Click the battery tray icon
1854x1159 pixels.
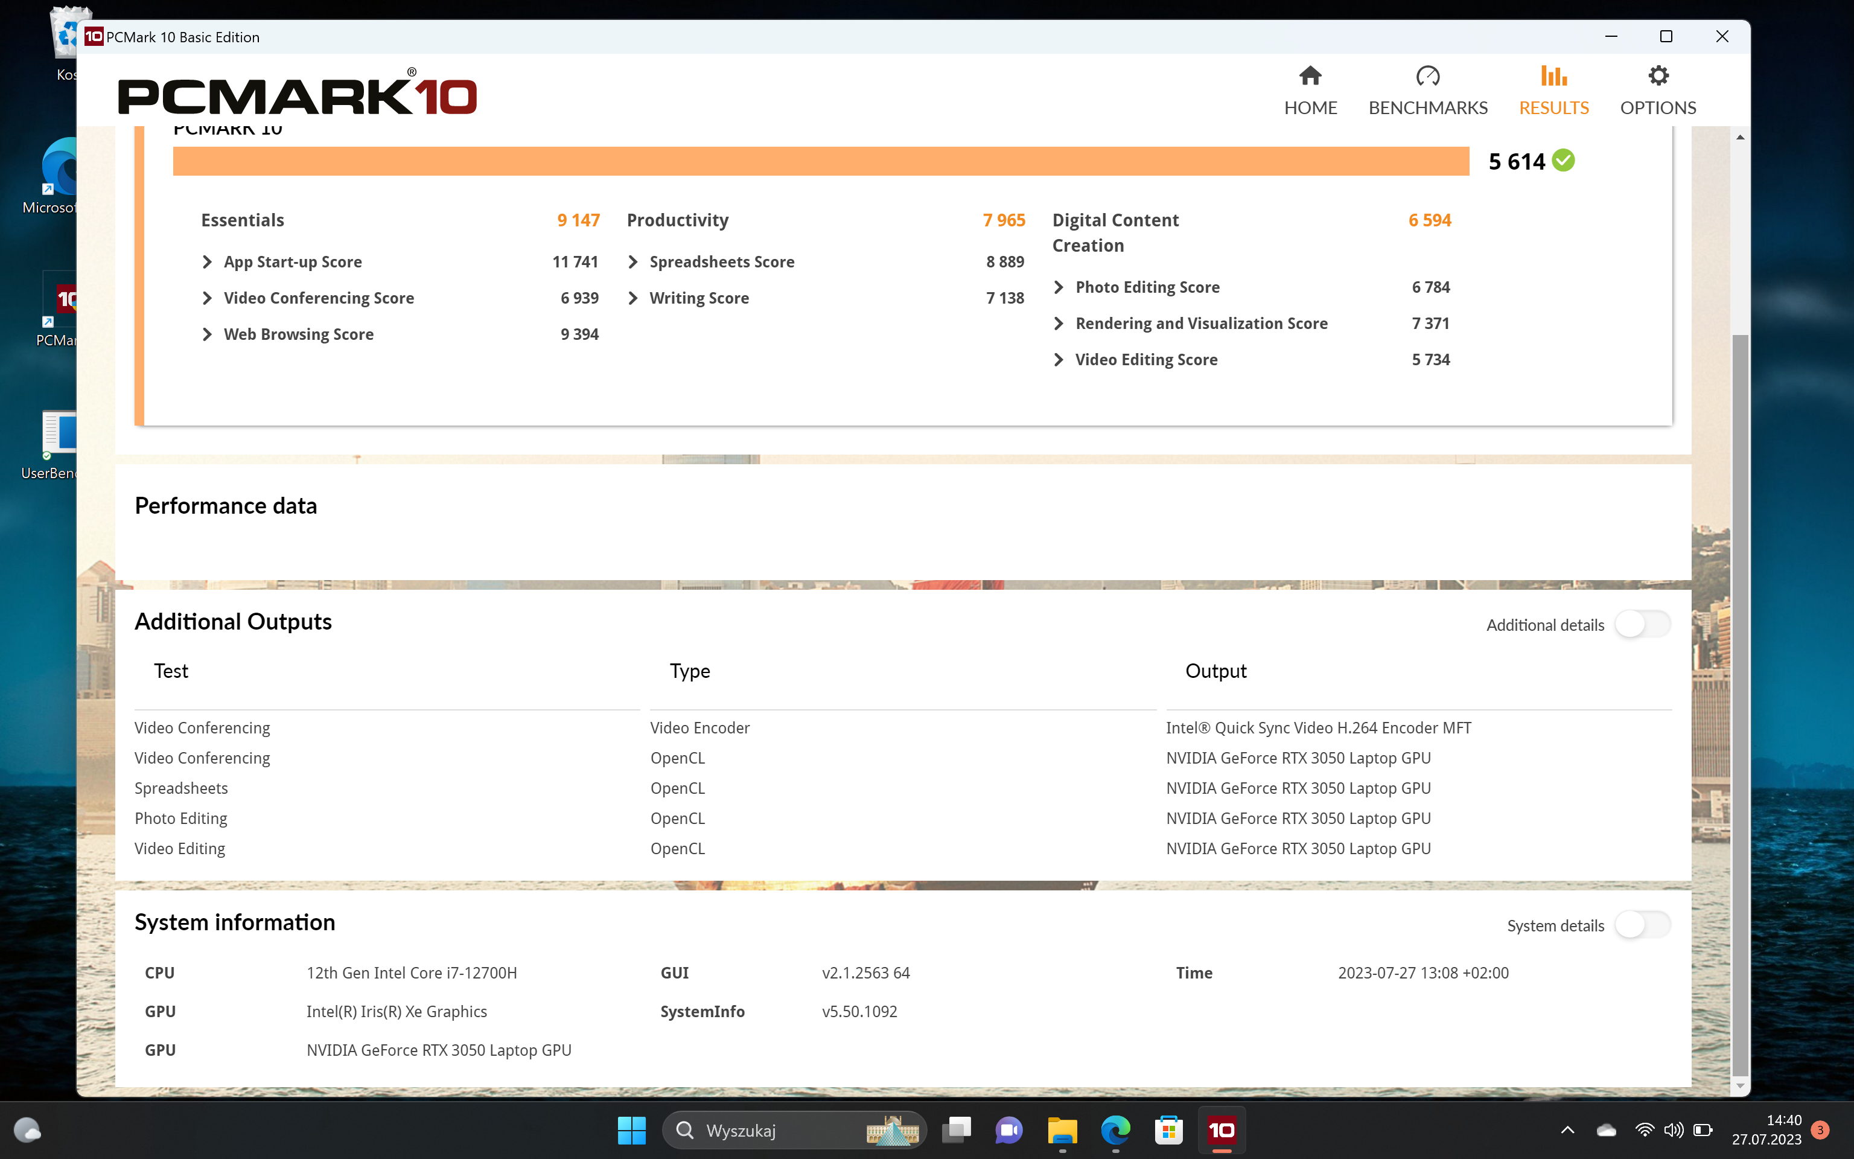click(1703, 1130)
